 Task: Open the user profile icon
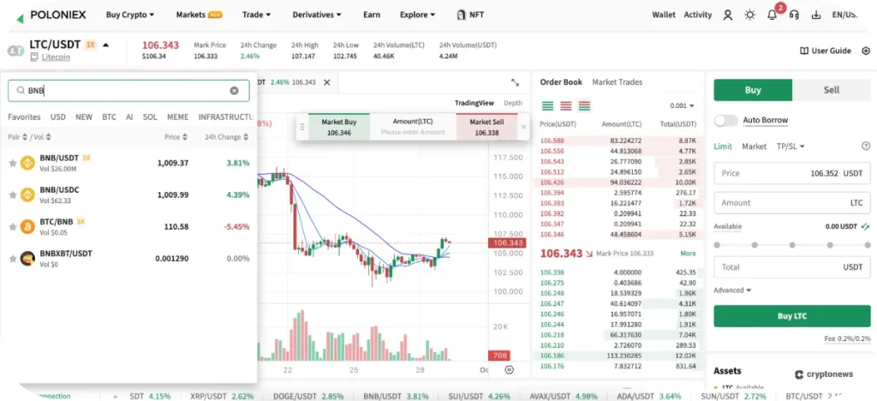[728, 15]
